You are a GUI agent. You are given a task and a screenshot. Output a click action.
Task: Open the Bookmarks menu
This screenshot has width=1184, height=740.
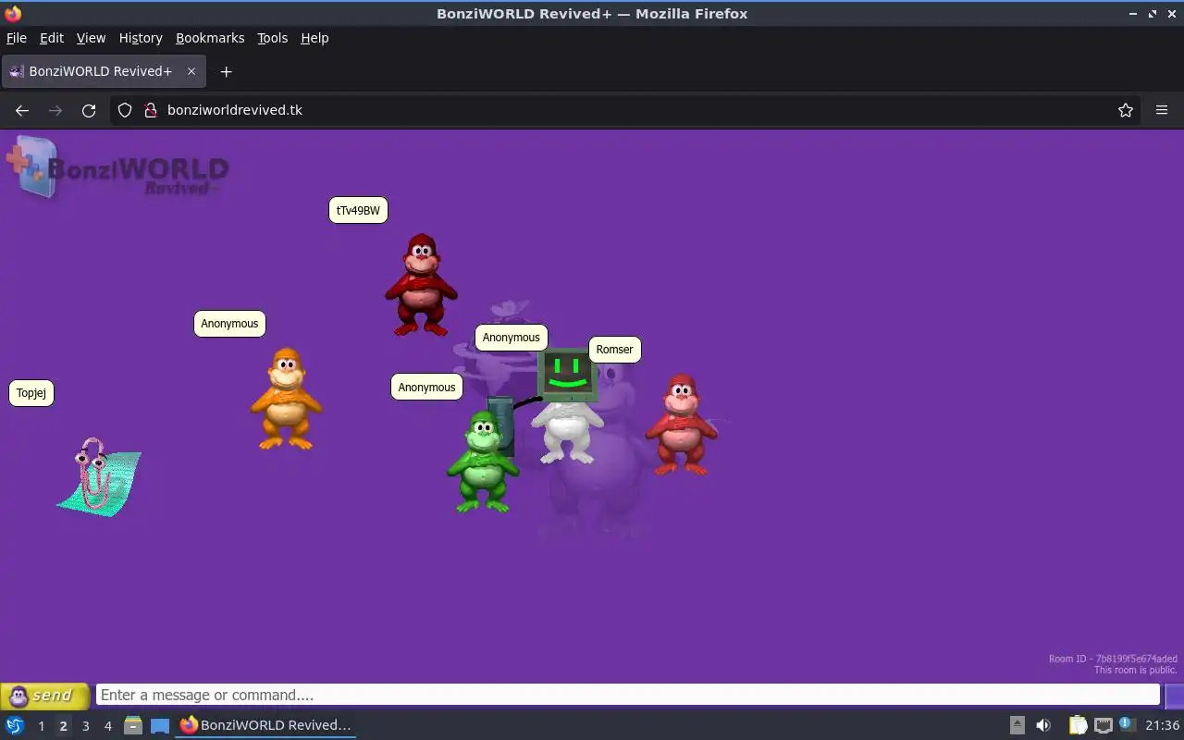[210, 38]
